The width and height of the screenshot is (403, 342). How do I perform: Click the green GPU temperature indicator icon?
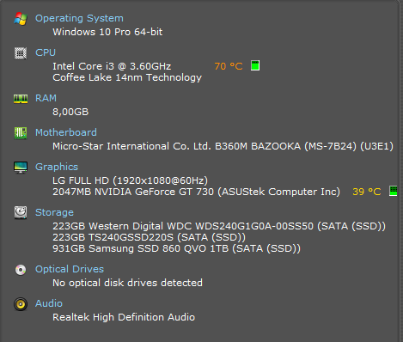(394, 191)
